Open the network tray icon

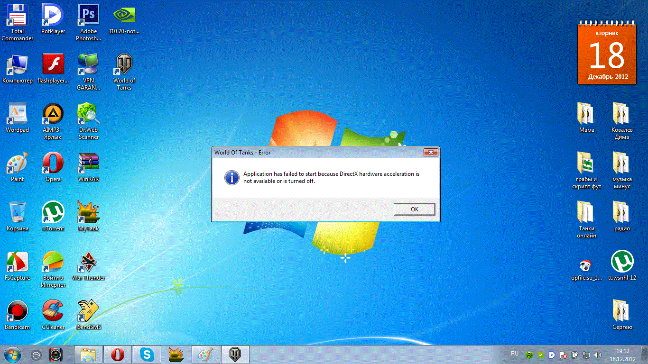pos(586,355)
